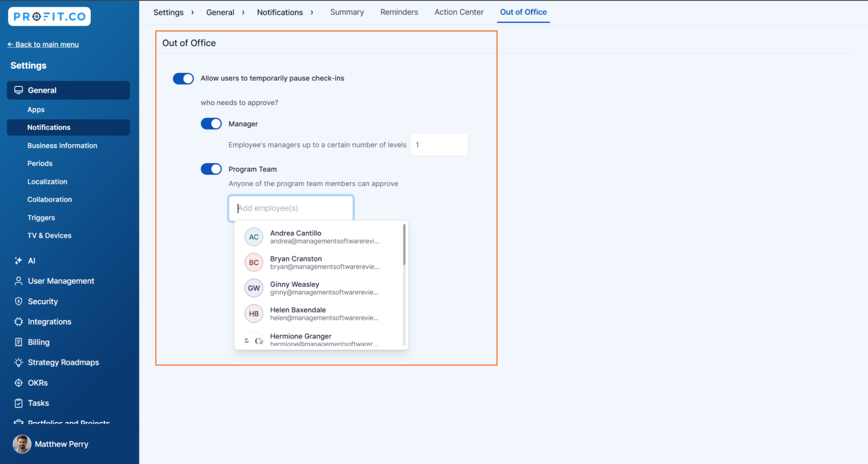This screenshot has height=464, width=868.
Task: Turn off the Manager approval toggle
Action: click(211, 124)
